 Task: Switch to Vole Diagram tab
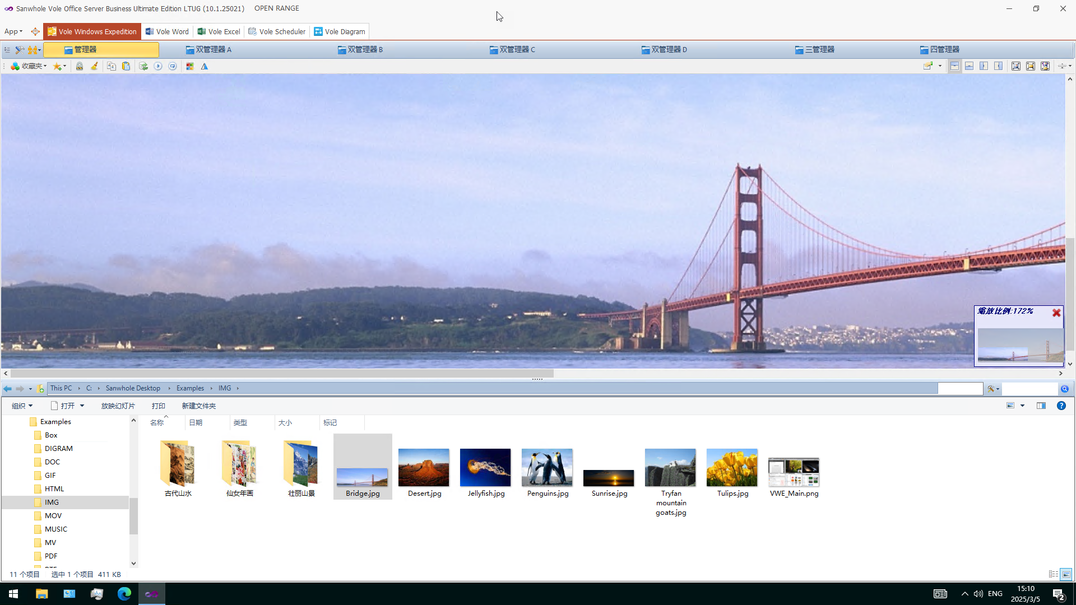point(340,32)
